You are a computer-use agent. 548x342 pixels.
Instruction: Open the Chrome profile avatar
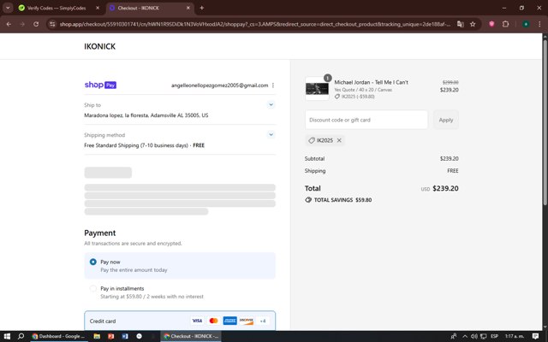526,24
